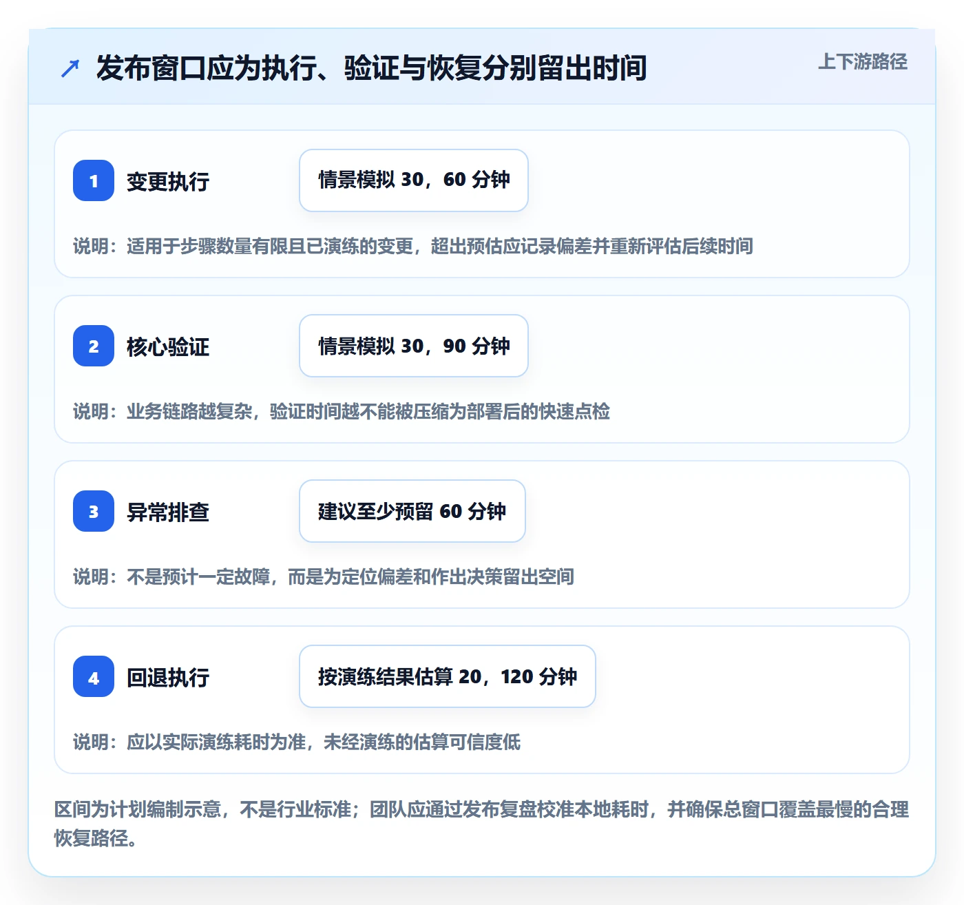964x905 pixels.
Task: Click the heading 发布窗口应为执行、验证与恢复分别留出时间
Action: (x=371, y=68)
